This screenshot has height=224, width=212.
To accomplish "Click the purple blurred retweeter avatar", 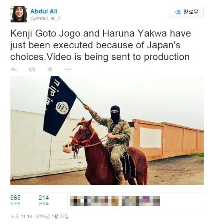I will [146, 201].
